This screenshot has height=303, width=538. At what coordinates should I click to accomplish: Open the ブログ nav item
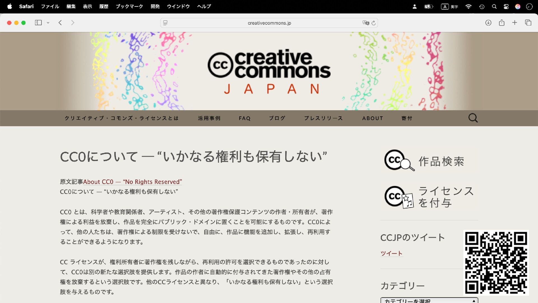tap(277, 118)
